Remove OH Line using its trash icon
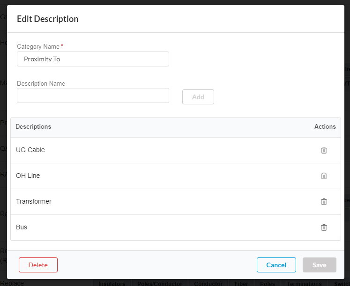The height and width of the screenshot is (286, 350). (x=323, y=176)
